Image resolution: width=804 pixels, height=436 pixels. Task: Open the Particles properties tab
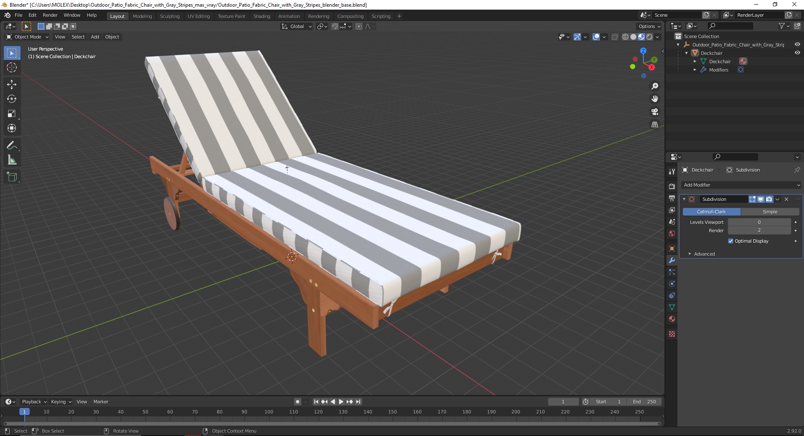[x=672, y=272]
